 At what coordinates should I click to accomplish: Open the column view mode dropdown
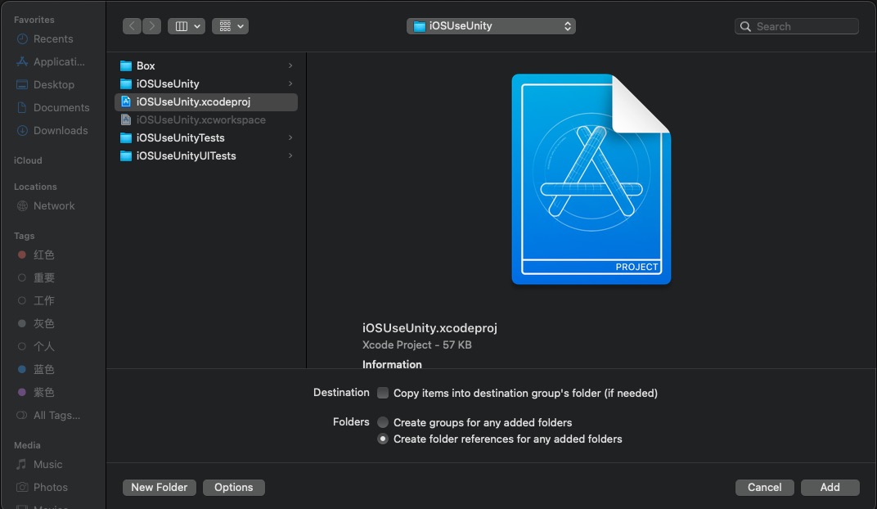pyautogui.click(x=187, y=26)
